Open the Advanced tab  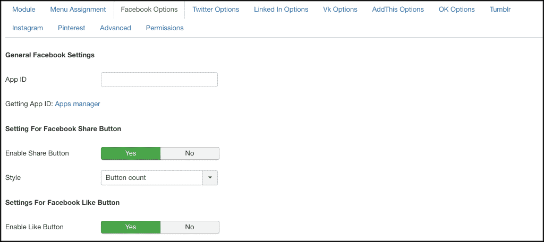115,28
